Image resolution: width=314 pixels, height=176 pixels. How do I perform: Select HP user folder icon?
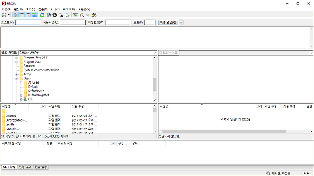pyautogui.click(x=25, y=99)
